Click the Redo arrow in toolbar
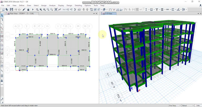This screenshot has width=202, height=107. (19, 9)
